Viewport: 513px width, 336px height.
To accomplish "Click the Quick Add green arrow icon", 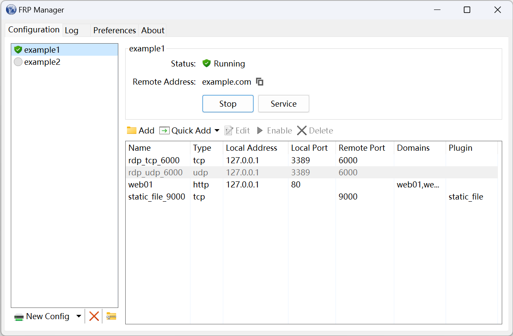I will click(x=165, y=130).
